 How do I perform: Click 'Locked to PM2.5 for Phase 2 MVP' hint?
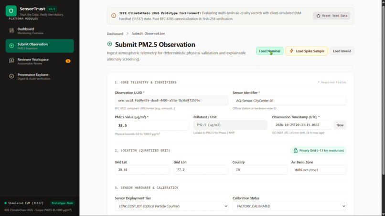pos(214,133)
